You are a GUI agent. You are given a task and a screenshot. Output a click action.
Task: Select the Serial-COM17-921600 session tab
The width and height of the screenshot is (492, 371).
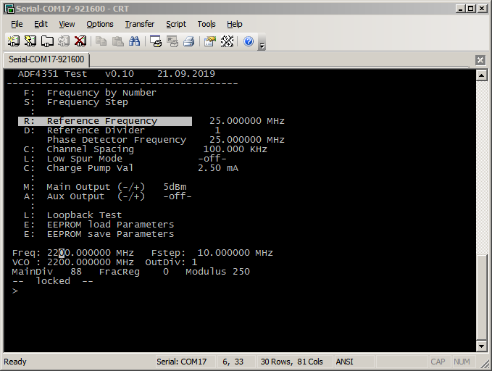pyautogui.click(x=46, y=59)
